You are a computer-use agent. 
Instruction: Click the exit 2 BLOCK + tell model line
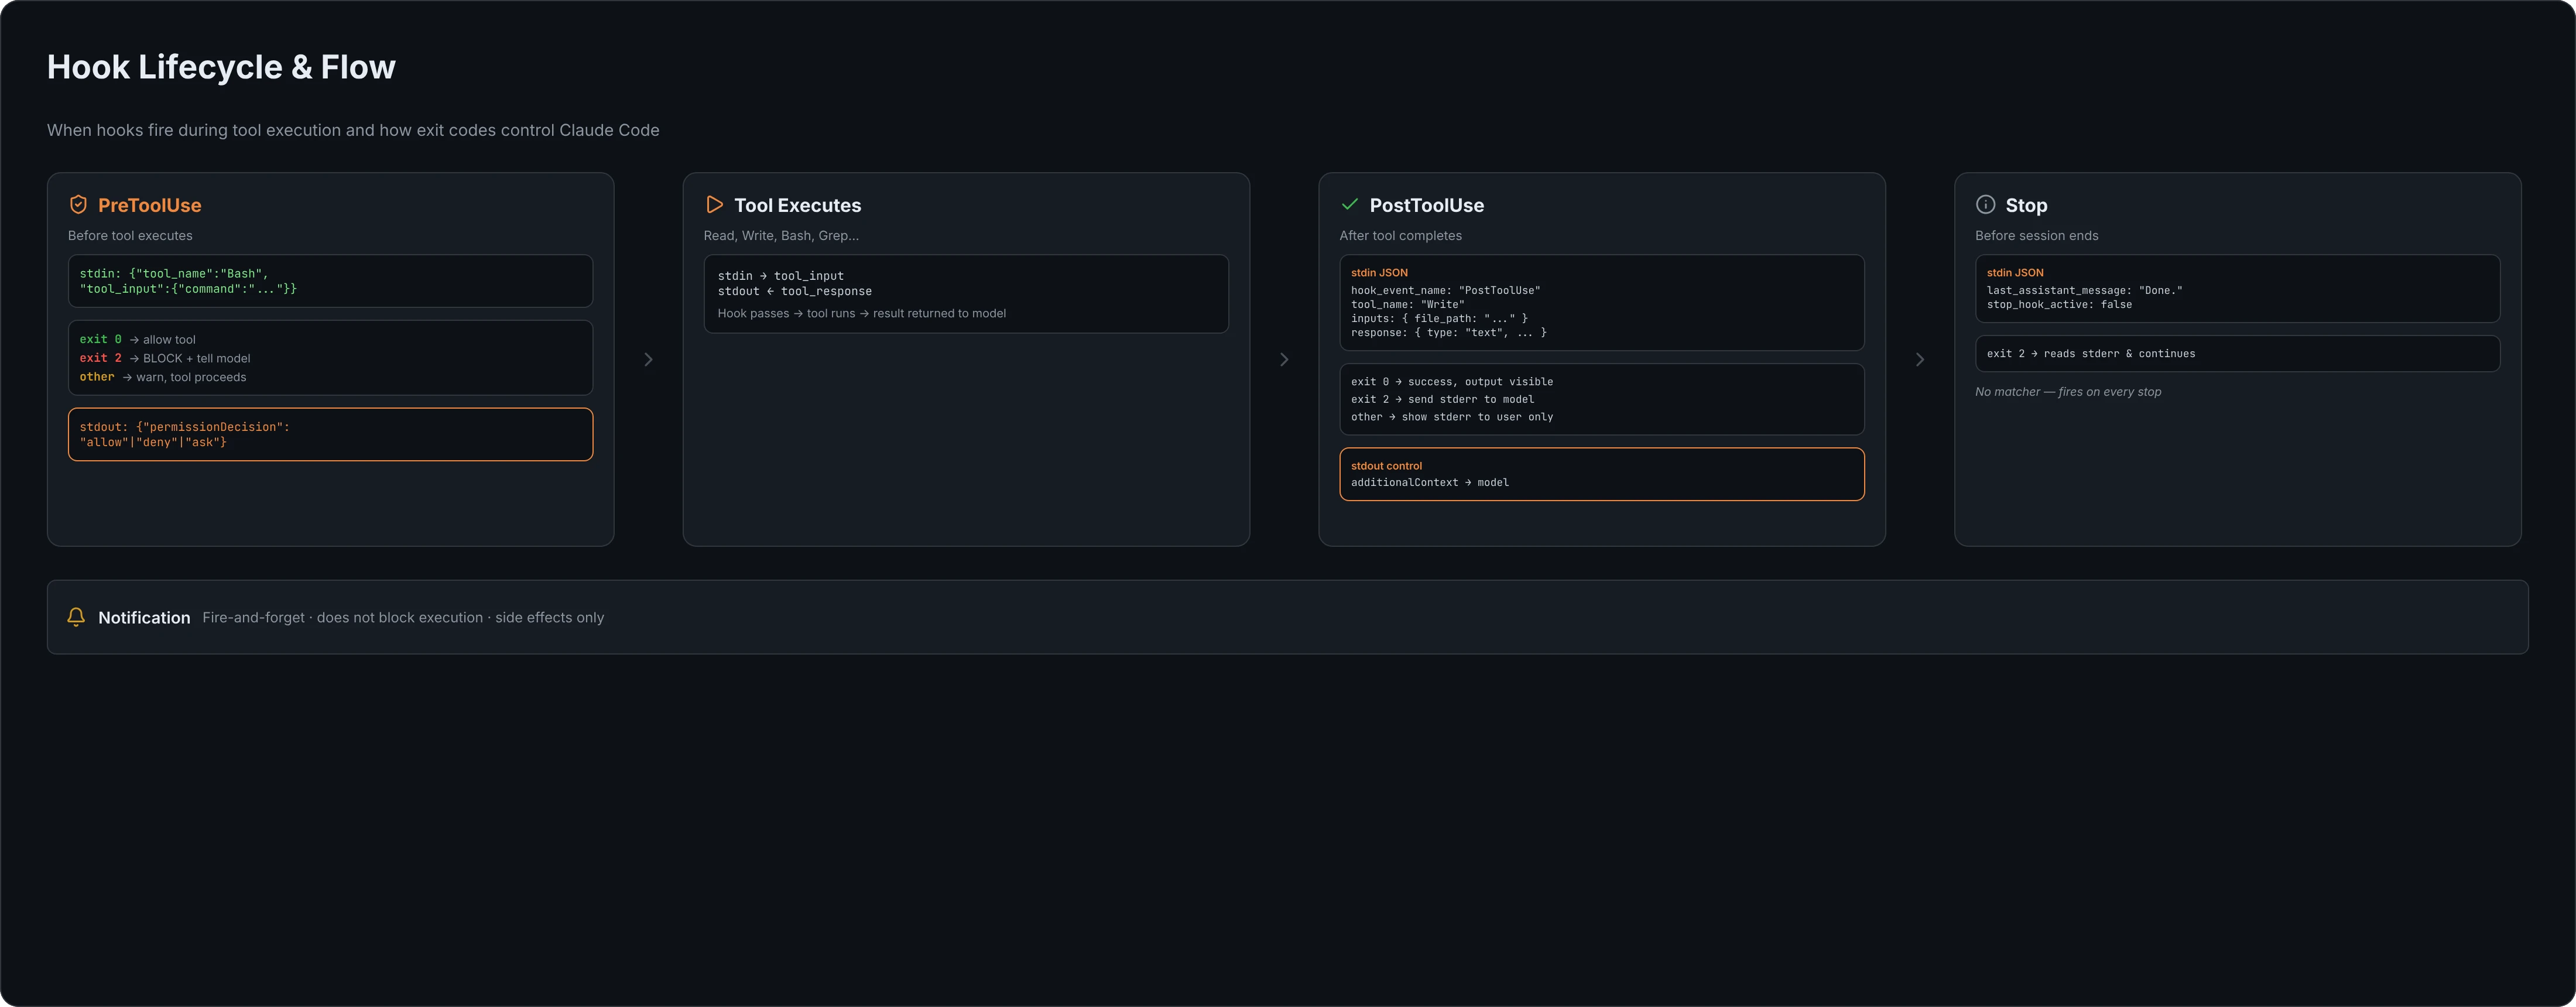[165, 358]
